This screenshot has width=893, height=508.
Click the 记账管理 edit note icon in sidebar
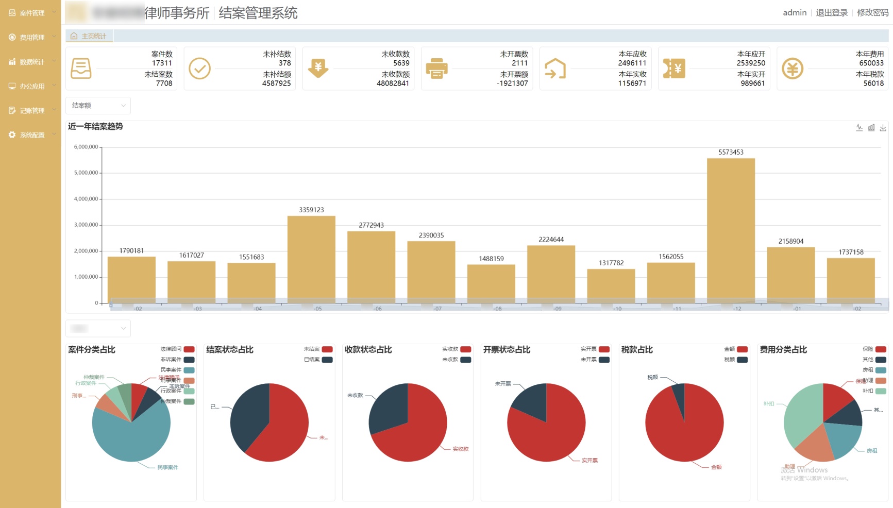12,110
